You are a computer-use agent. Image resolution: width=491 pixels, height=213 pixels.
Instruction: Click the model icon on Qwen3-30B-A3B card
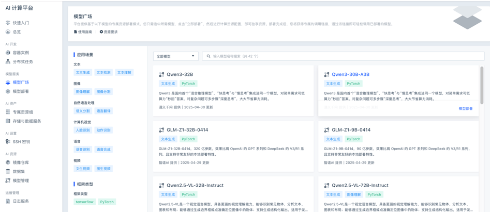[x=326, y=75]
